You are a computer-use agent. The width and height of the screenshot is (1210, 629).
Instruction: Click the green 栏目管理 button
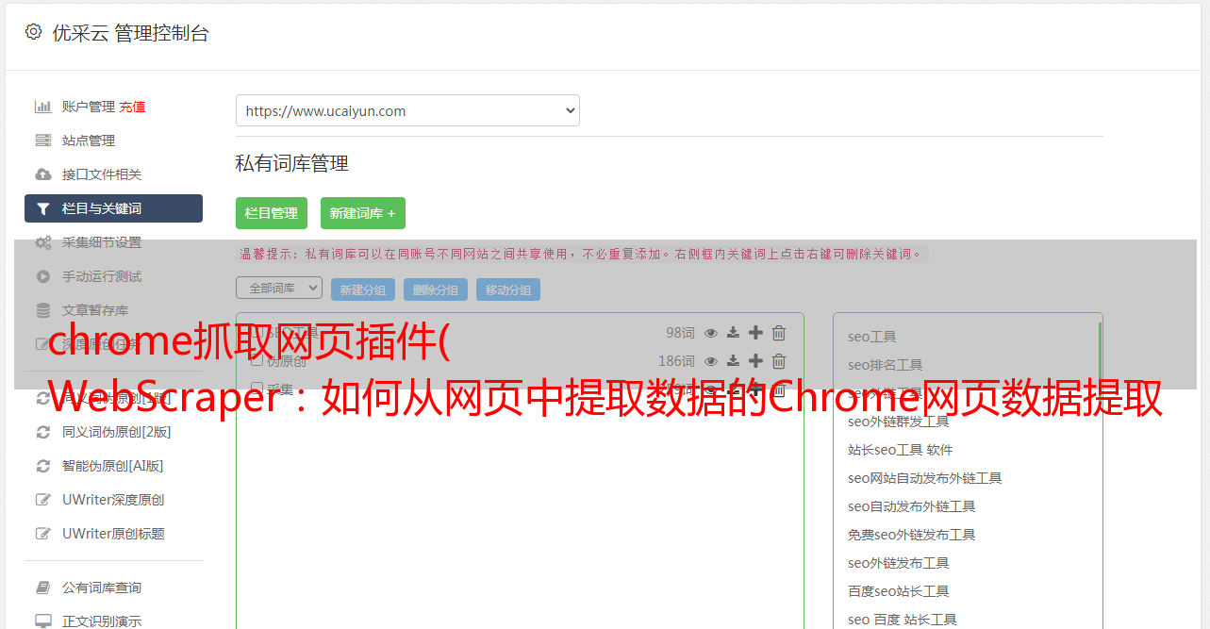click(272, 213)
